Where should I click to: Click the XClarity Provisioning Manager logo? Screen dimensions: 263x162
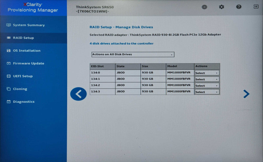[x=33, y=7]
